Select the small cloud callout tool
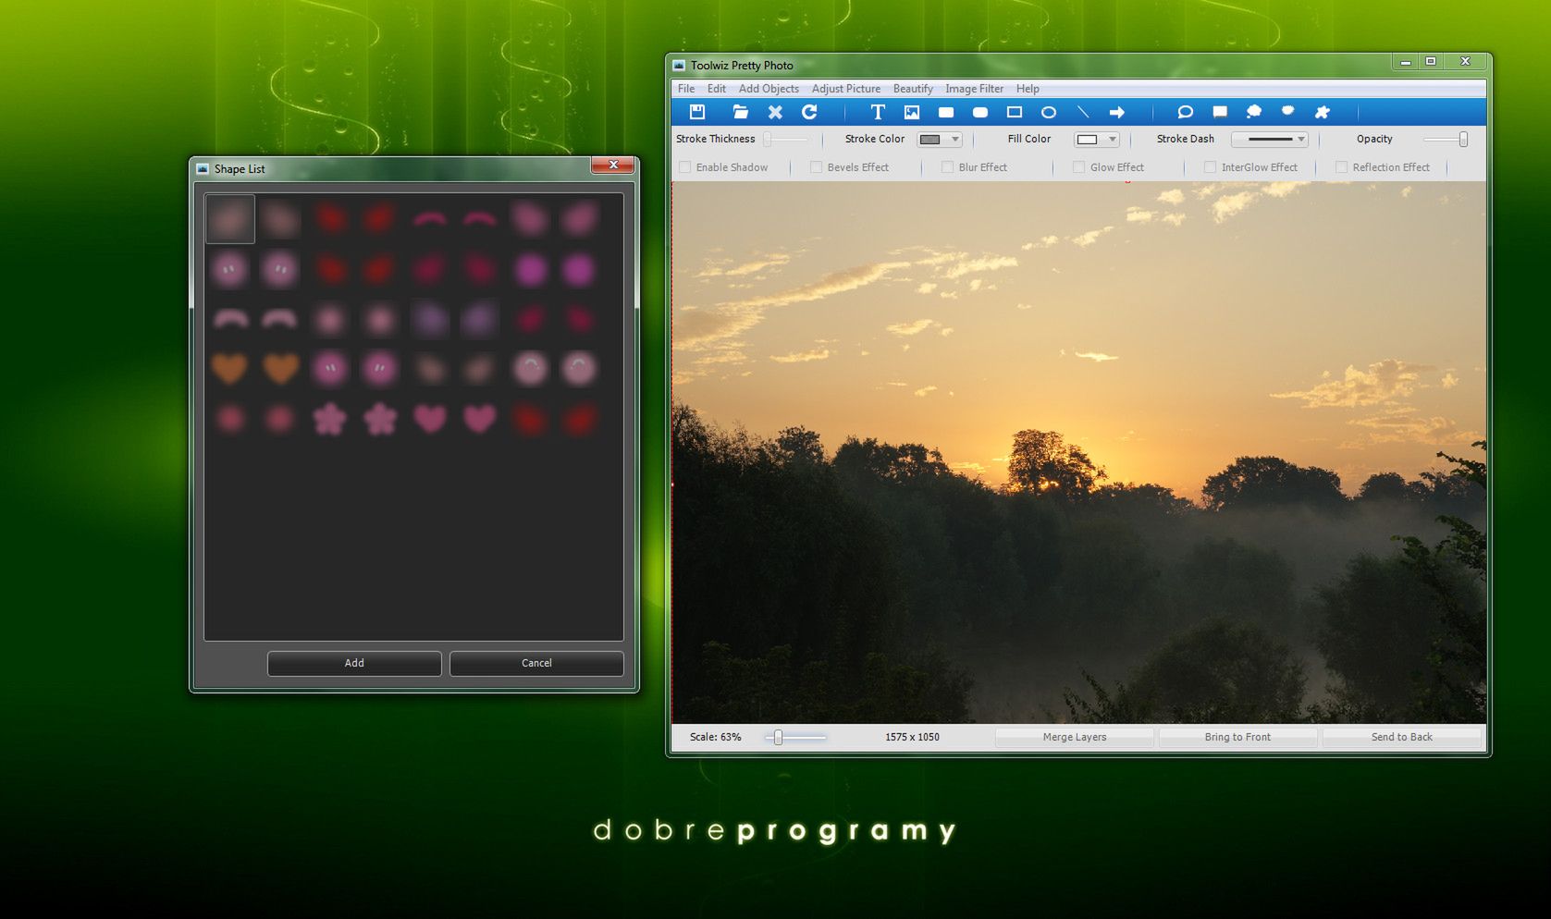 (x=1288, y=111)
